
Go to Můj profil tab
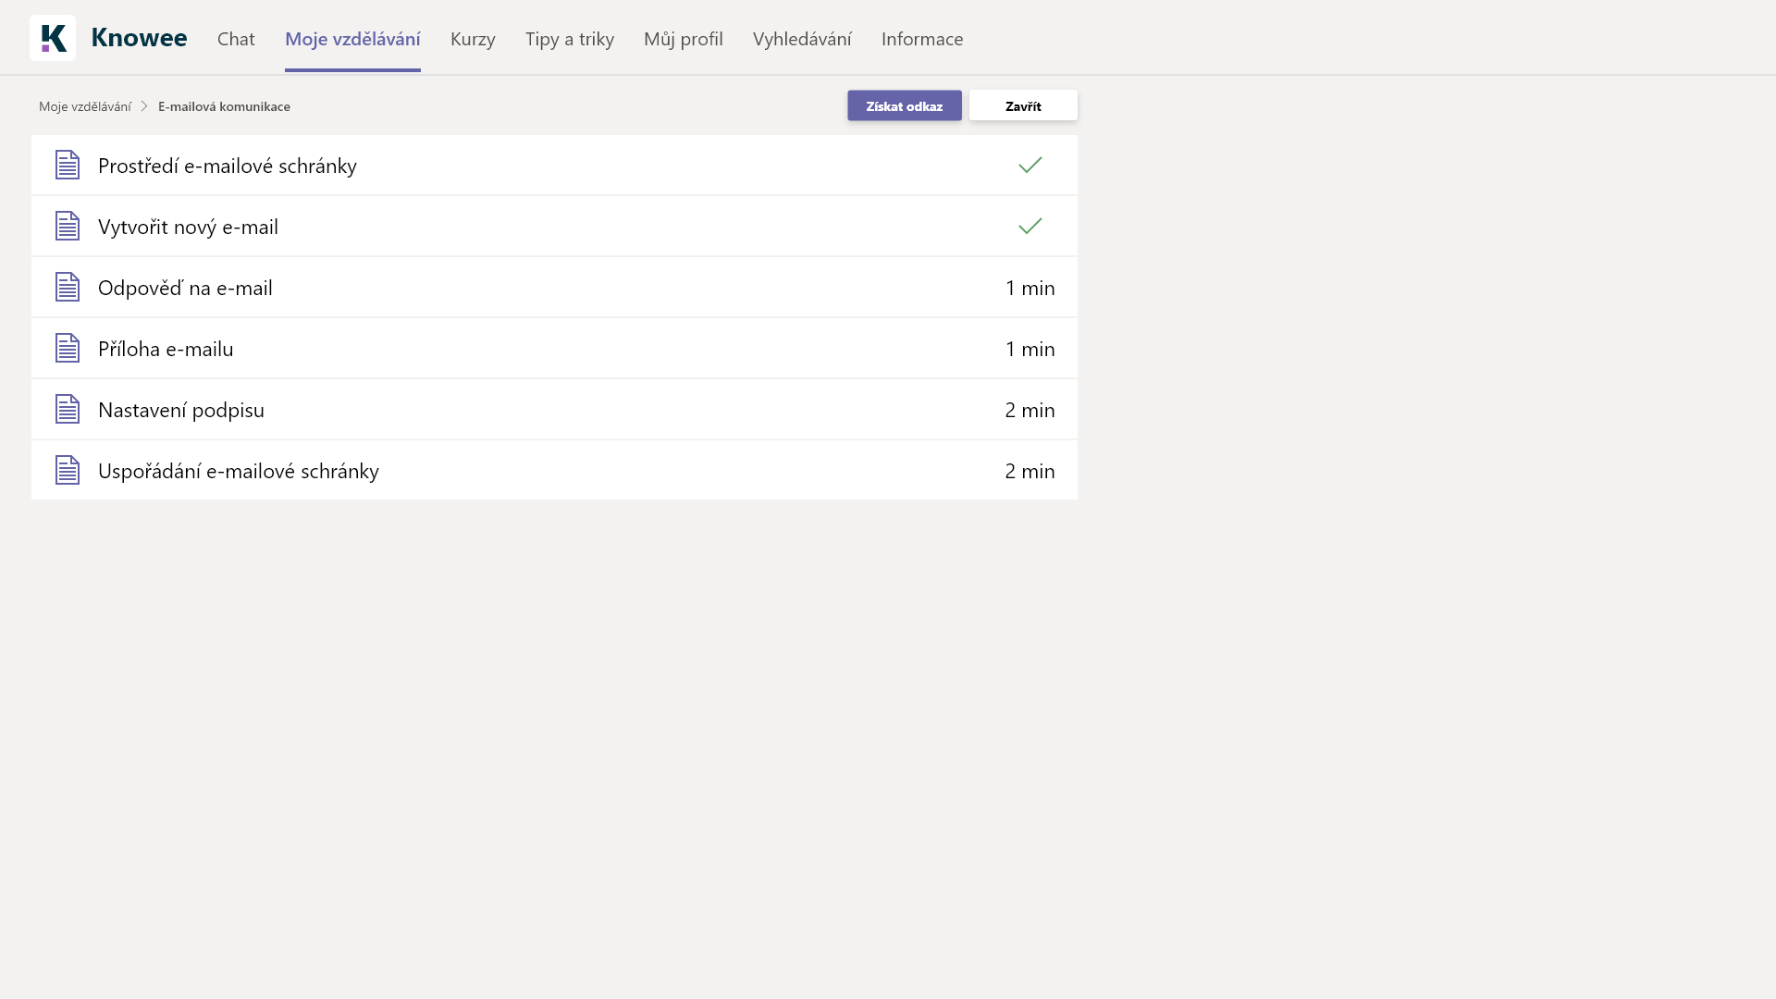tap(684, 39)
